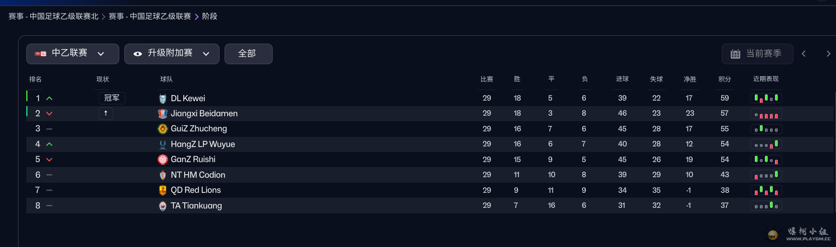The image size is (836, 247).
Task: Click DL Kewei recent form bars
Action: click(x=766, y=98)
